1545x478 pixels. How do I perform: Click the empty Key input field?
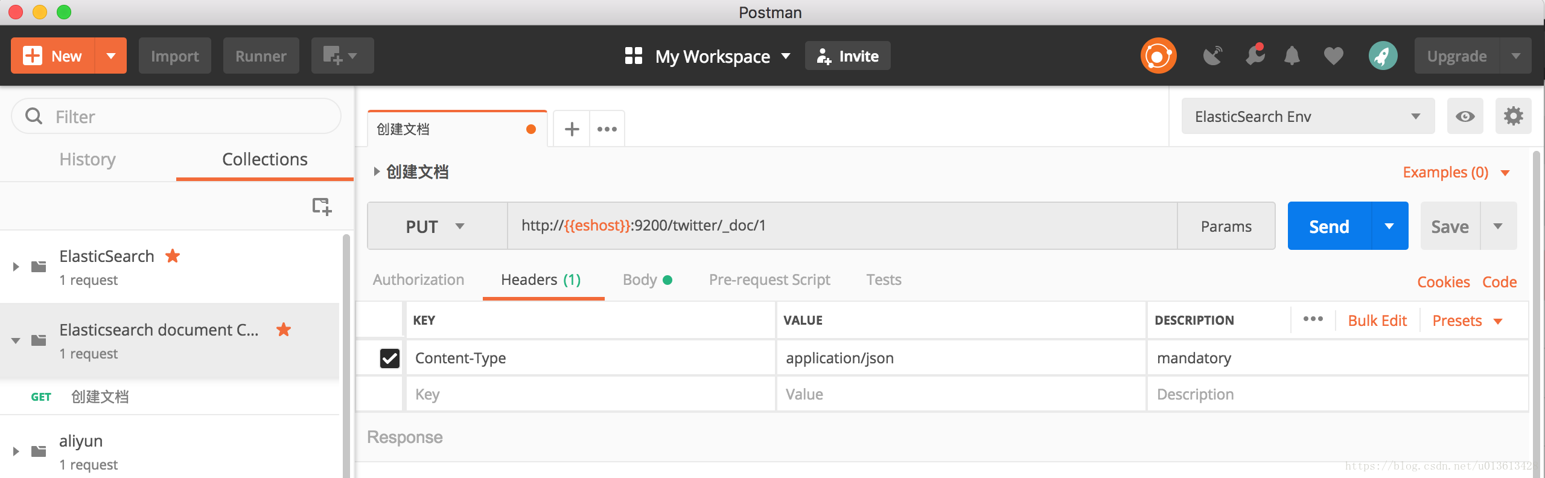(590, 394)
